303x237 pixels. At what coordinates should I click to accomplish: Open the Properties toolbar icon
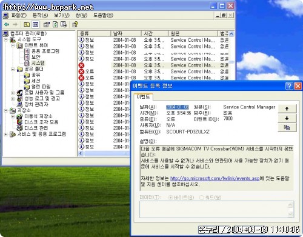tap(47, 24)
